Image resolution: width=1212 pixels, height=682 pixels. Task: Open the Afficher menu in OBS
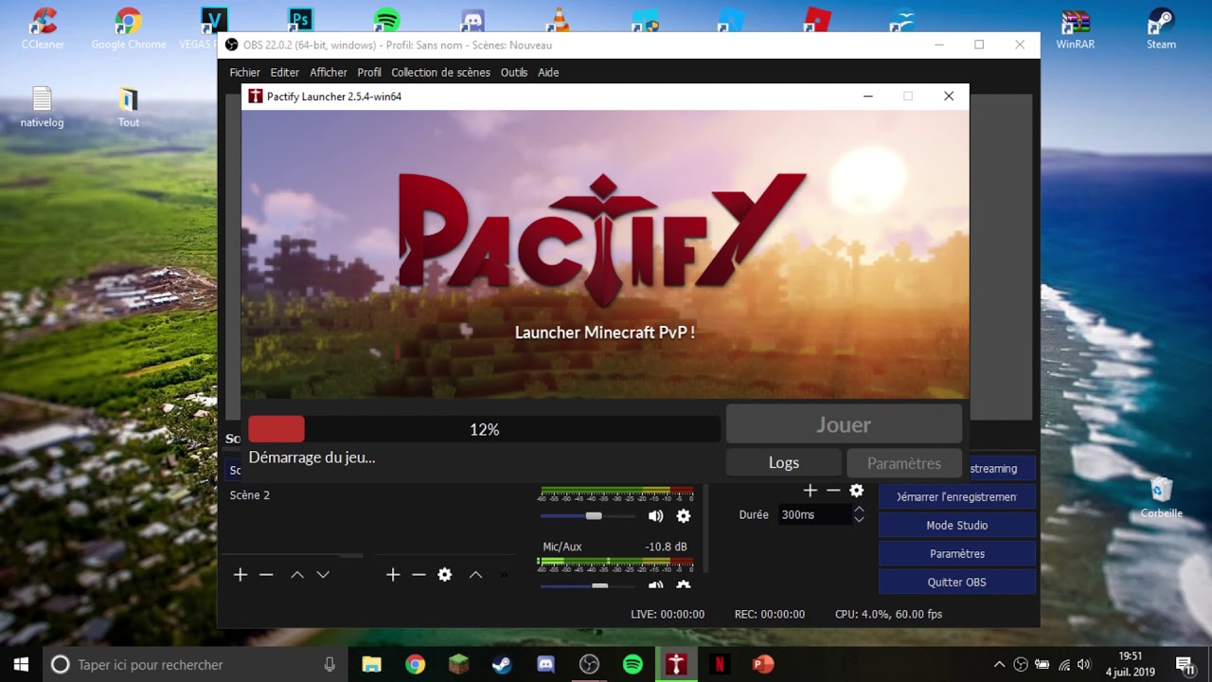tap(329, 72)
